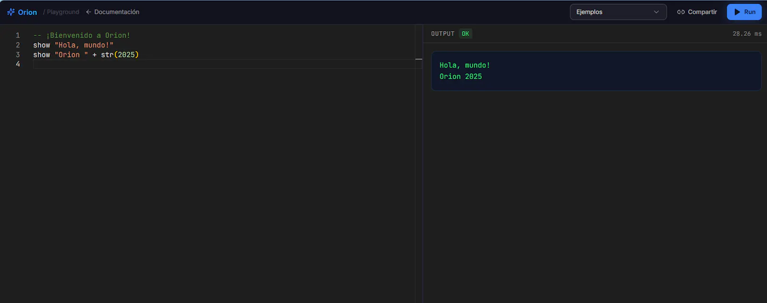
Task: Click the editor scrollbar overview marker
Action: point(418,59)
